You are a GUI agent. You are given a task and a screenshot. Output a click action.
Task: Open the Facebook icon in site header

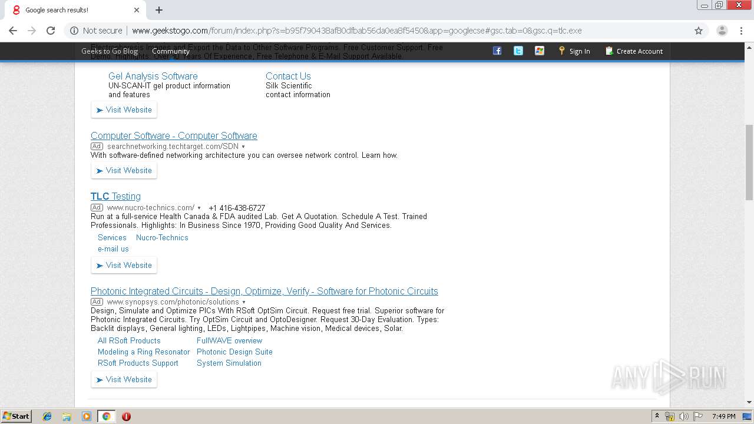[x=497, y=51]
